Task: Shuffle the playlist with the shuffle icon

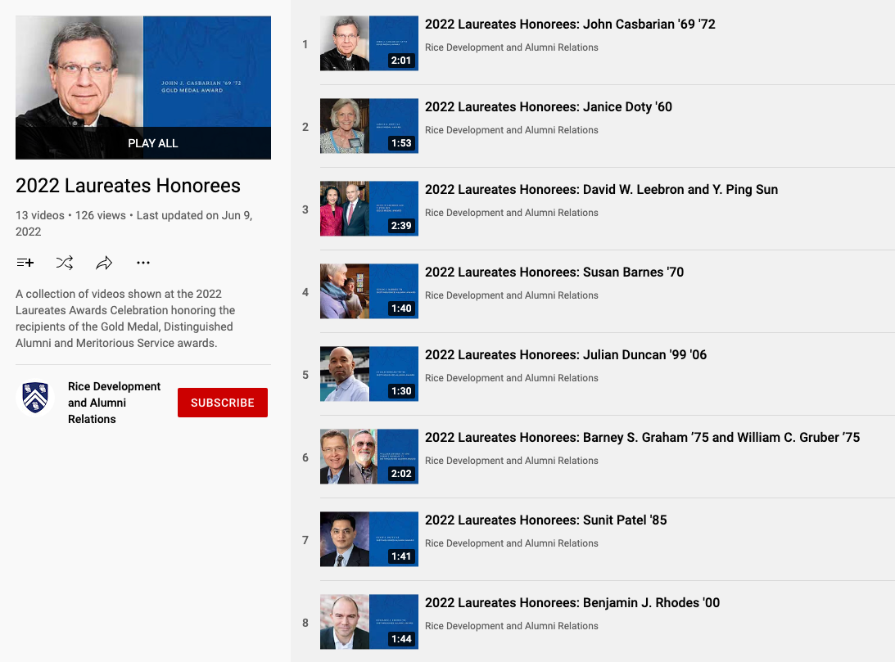Action: pos(65,263)
